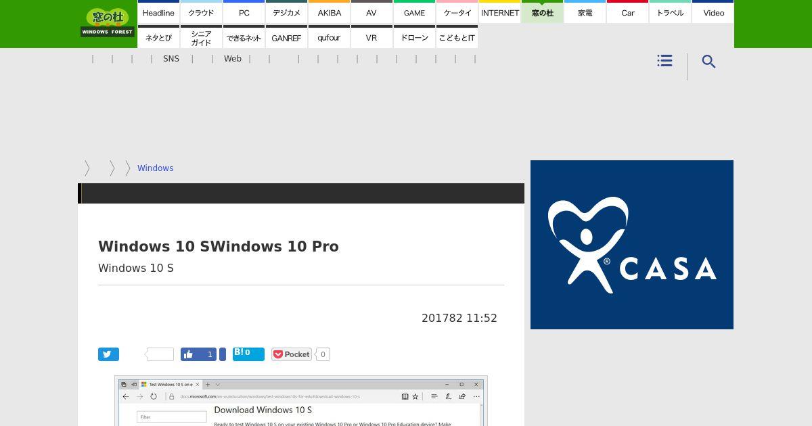Open the クラウド tab
The width and height of the screenshot is (812, 426).
[x=201, y=12]
